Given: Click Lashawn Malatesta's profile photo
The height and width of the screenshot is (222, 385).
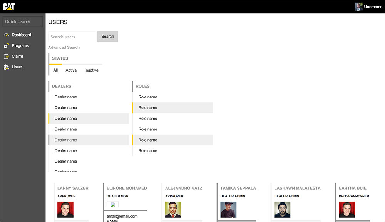Looking at the screenshot, I should click(x=282, y=210).
